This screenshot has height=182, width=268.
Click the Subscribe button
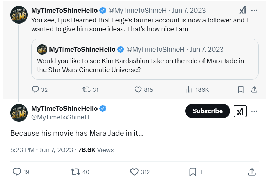pos(208,111)
